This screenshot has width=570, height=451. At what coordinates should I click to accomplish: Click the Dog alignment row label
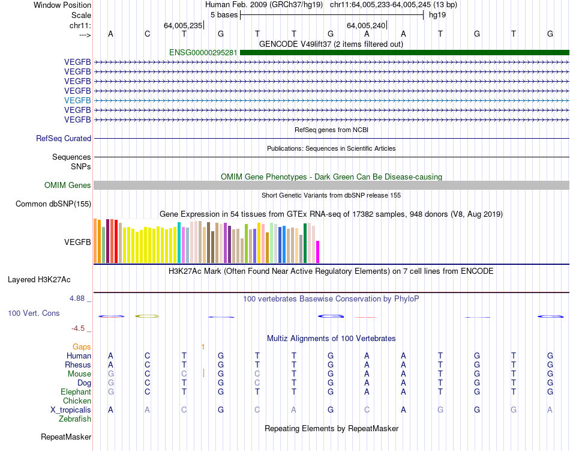[x=85, y=383]
